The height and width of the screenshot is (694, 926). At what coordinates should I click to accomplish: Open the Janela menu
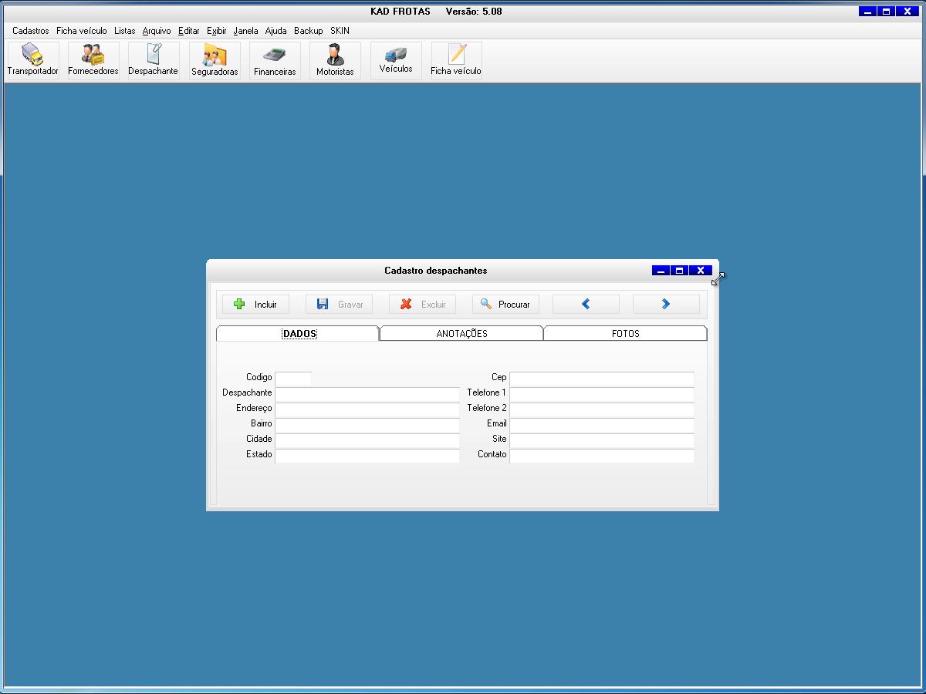click(246, 31)
